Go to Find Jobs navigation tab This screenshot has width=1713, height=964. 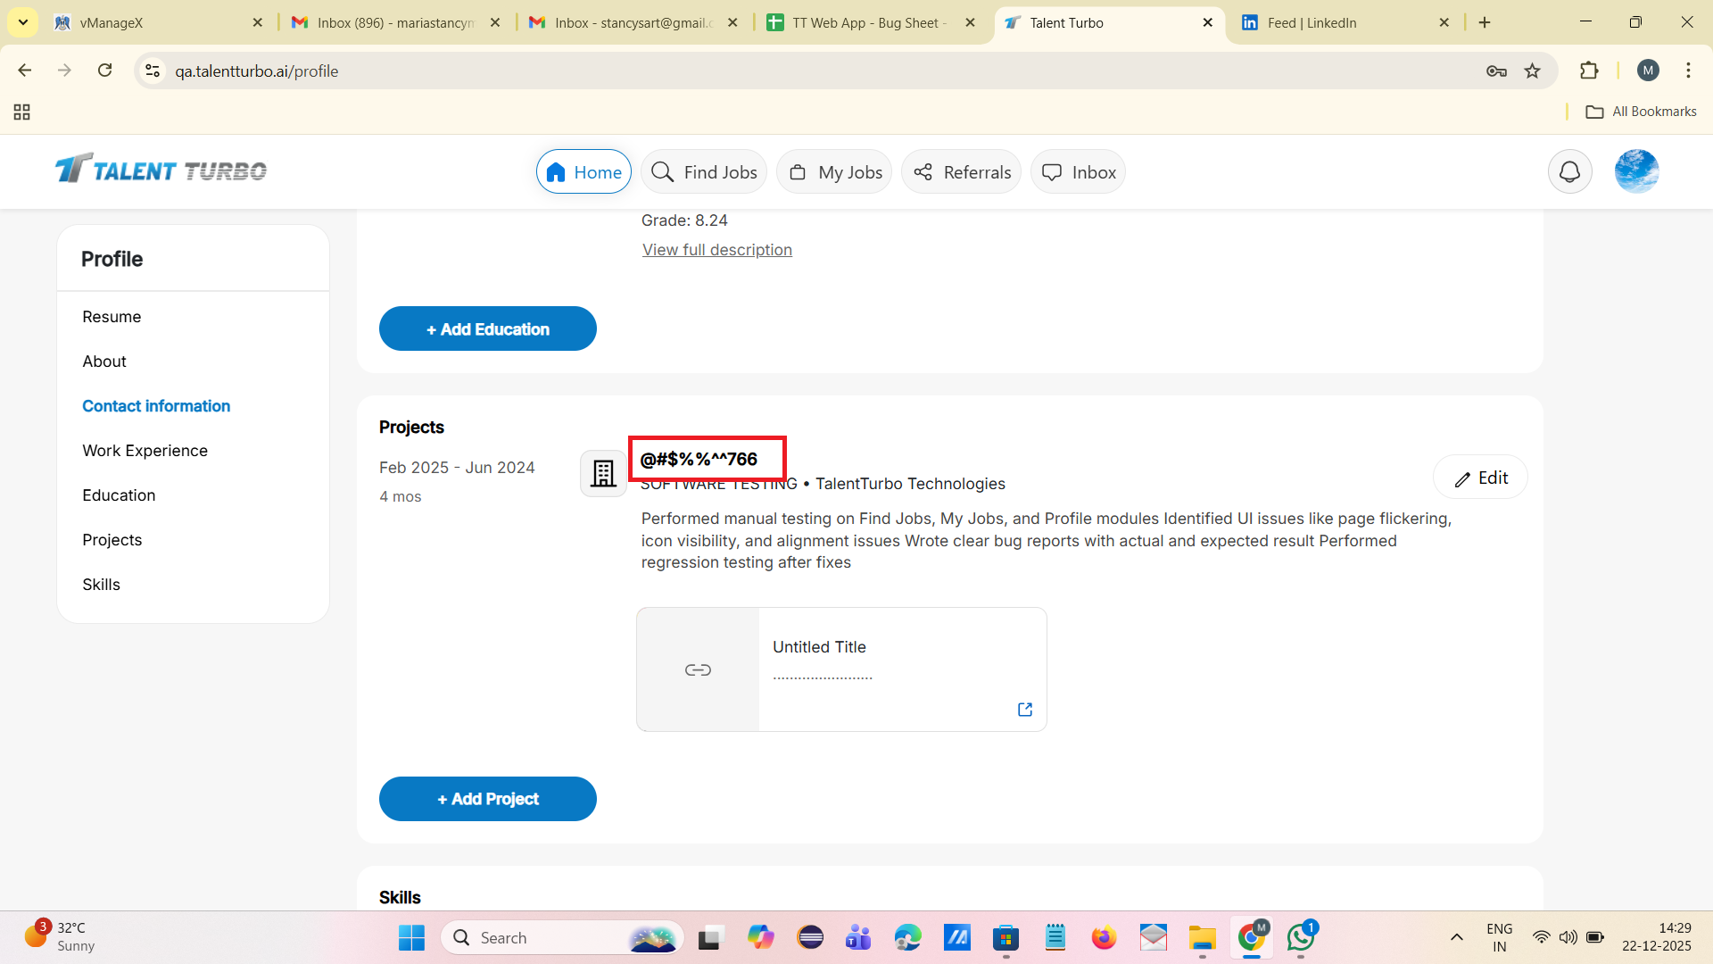point(704,172)
